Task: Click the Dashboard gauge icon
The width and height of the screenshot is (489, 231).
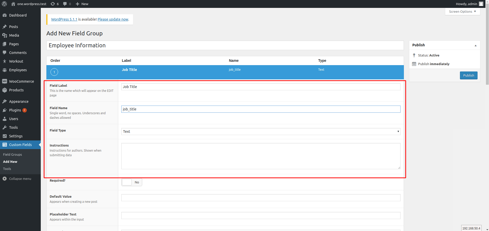Action: pyautogui.click(x=5, y=15)
